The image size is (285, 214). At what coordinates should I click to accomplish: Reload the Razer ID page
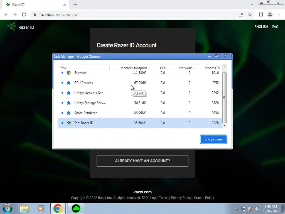24,14
